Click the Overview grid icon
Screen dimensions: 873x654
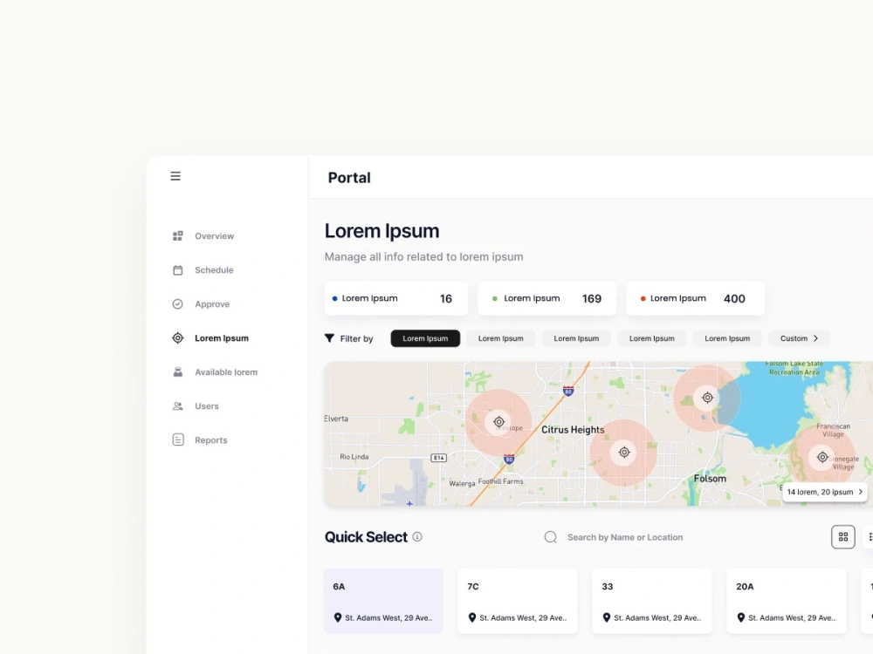coord(177,235)
